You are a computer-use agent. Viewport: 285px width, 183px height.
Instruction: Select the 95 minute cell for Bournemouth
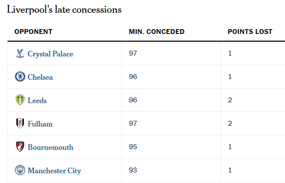(133, 147)
